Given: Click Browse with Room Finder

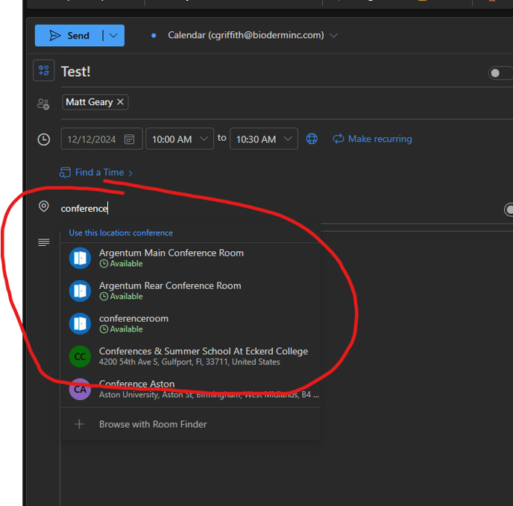Looking at the screenshot, I should 190,424.
